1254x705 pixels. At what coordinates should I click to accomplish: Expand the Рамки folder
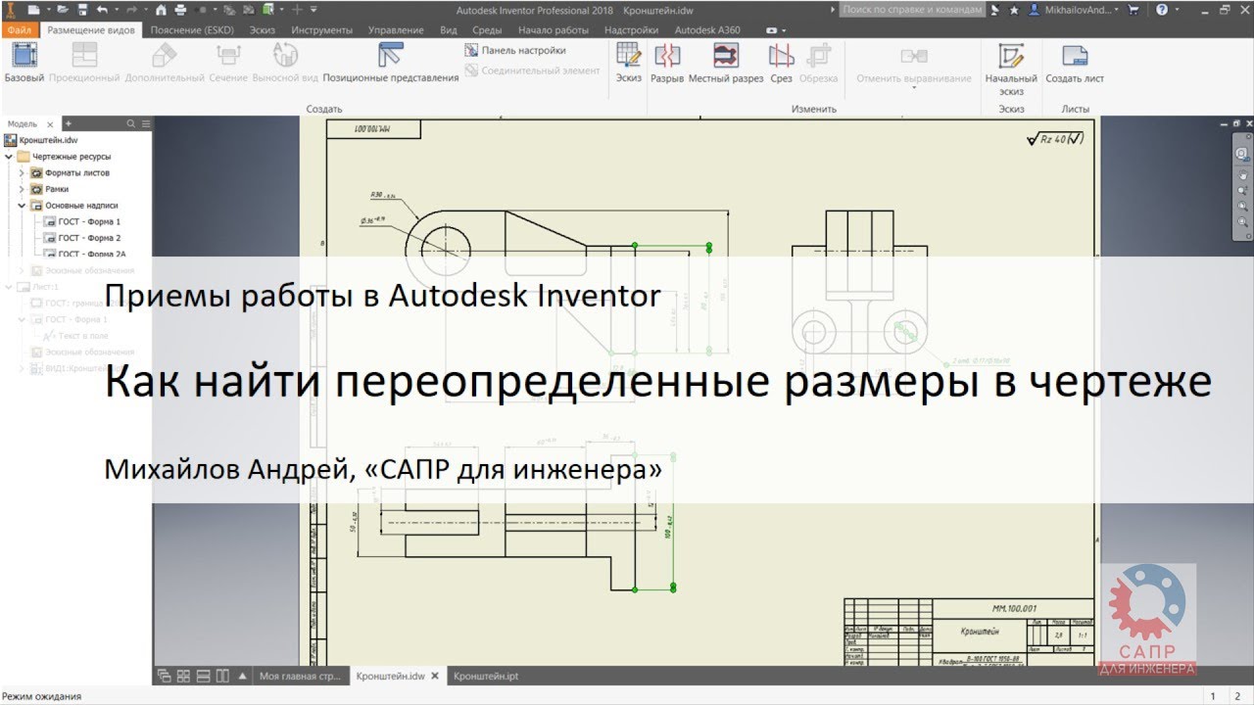coord(22,189)
